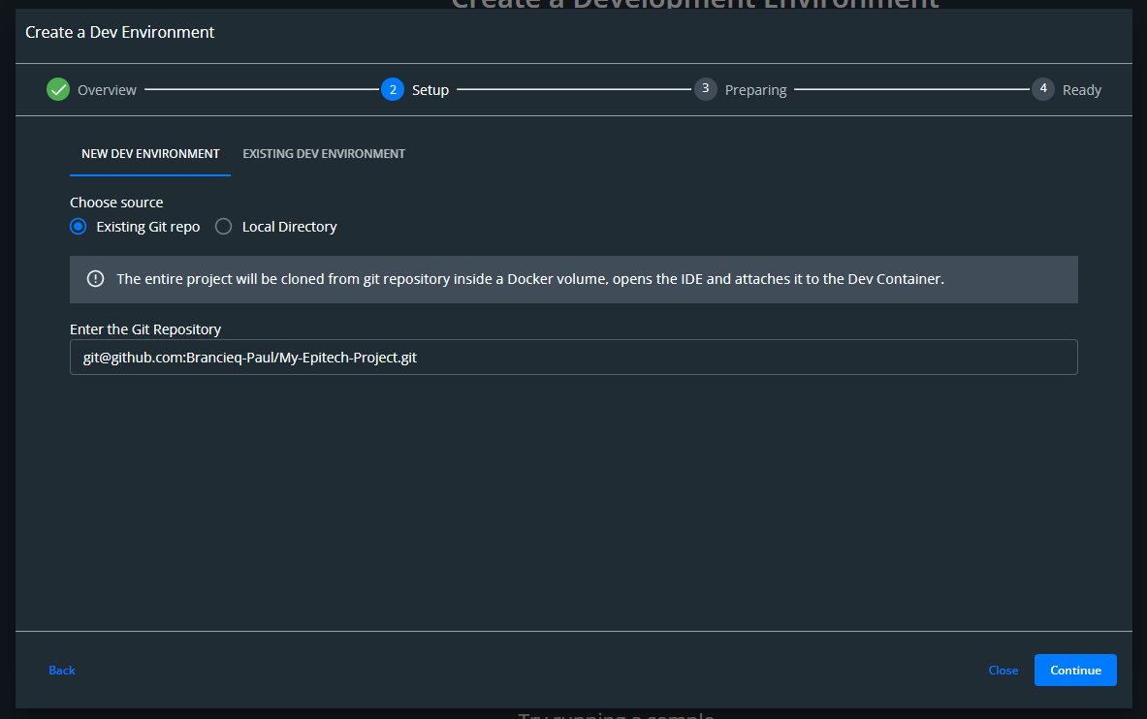Select the Local Directory radio option
Image resolution: width=1147 pixels, height=719 pixels.
[224, 227]
